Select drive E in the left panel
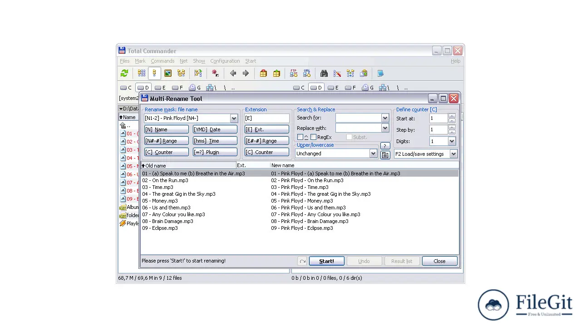The height and width of the screenshot is (327, 581). [x=160, y=88]
